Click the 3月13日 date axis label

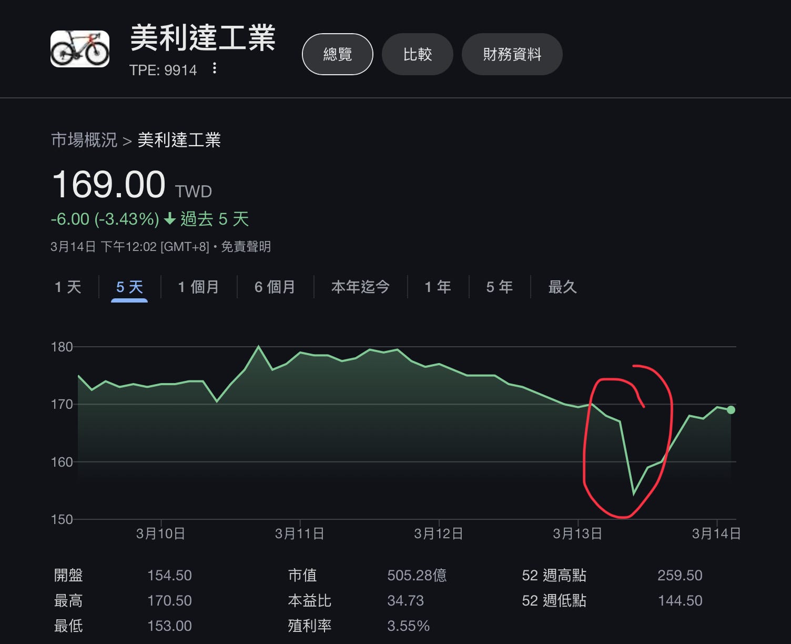[x=577, y=534]
